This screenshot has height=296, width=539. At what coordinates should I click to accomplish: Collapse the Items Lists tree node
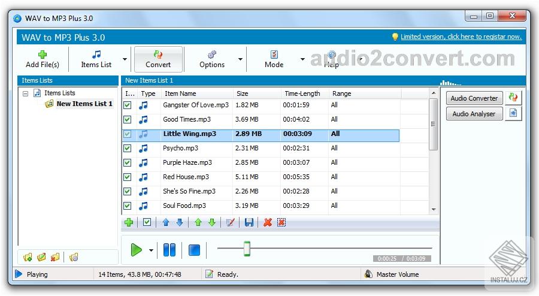click(x=25, y=93)
